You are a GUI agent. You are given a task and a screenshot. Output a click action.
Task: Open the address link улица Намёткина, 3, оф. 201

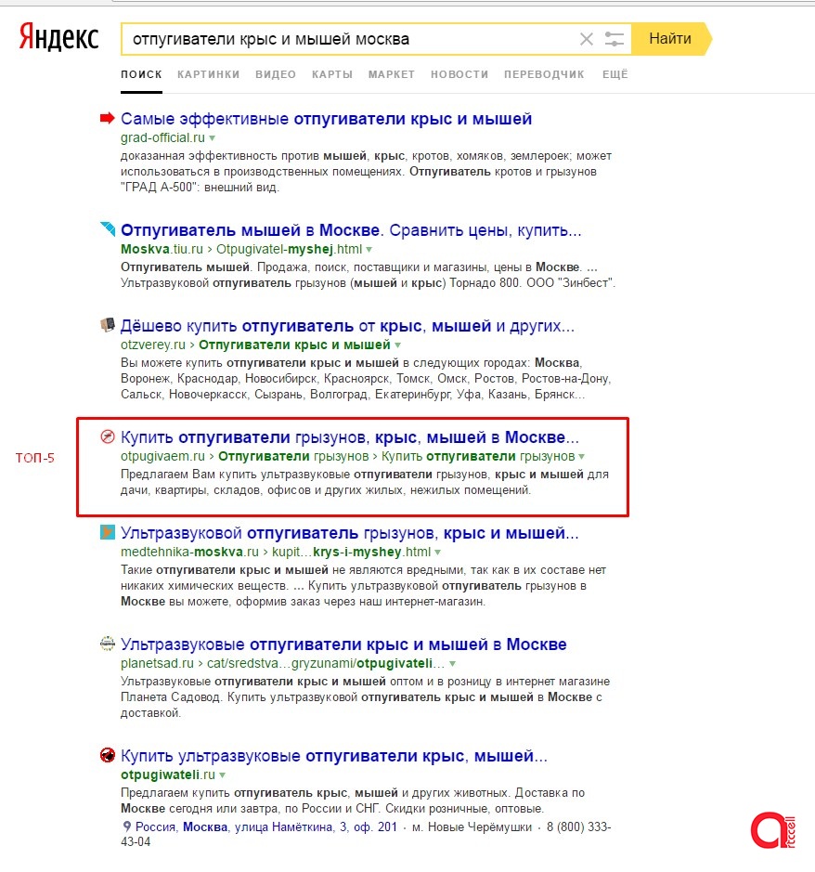tap(316, 826)
